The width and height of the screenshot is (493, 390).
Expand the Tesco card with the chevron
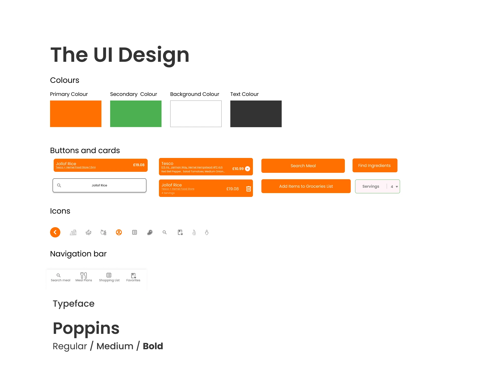click(x=248, y=169)
